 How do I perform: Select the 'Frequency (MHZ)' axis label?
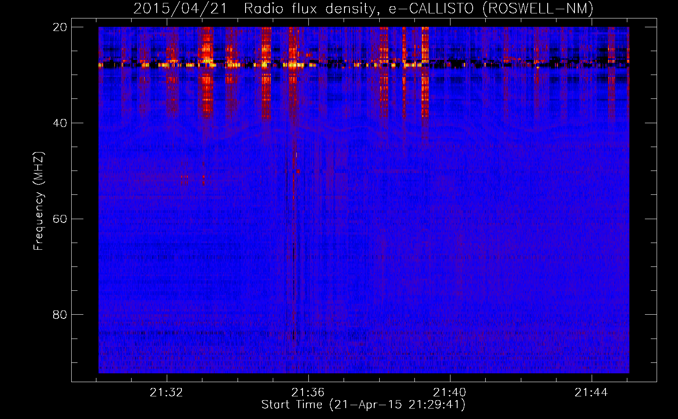pyautogui.click(x=39, y=201)
